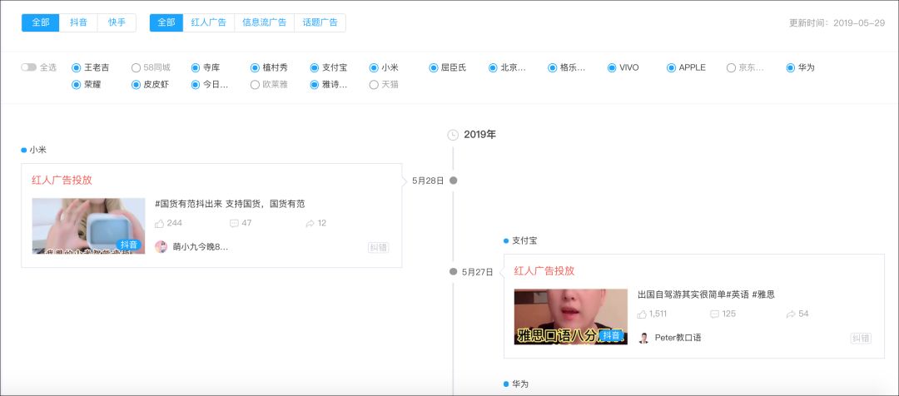
Task: Click the share icon showing 54
Action: [792, 314]
